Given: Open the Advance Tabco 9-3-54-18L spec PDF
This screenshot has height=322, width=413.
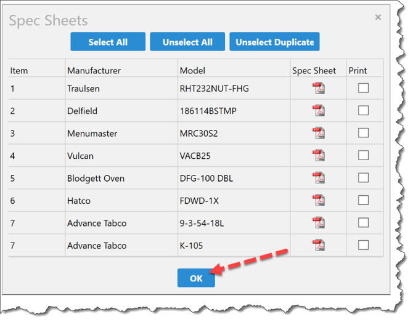Looking at the screenshot, I should [x=319, y=223].
